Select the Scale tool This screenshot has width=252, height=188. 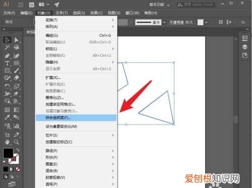16,86
